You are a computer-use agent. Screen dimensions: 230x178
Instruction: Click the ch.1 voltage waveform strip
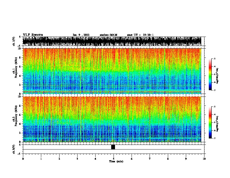click(112, 41)
